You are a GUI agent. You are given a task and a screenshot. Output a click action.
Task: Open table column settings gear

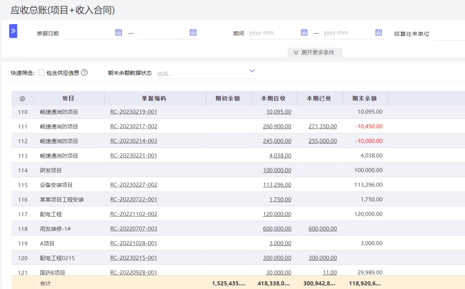point(22,99)
